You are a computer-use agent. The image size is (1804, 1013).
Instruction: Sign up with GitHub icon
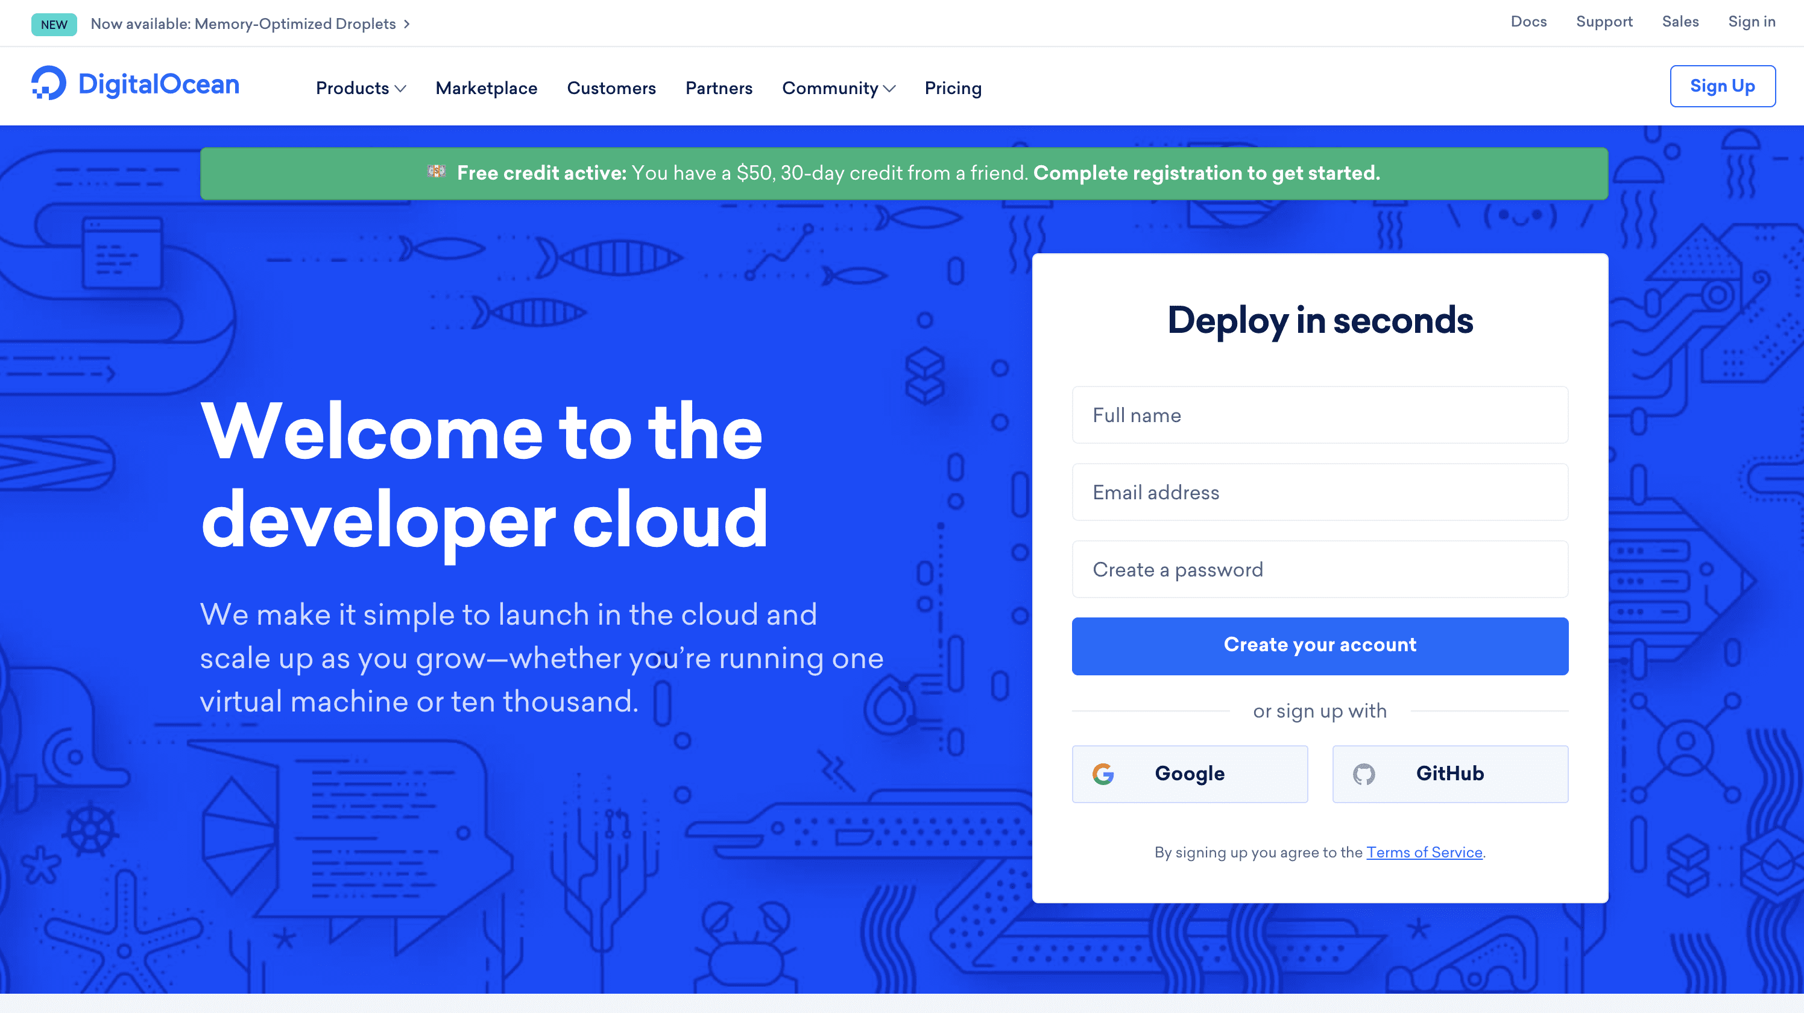click(x=1365, y=774)
